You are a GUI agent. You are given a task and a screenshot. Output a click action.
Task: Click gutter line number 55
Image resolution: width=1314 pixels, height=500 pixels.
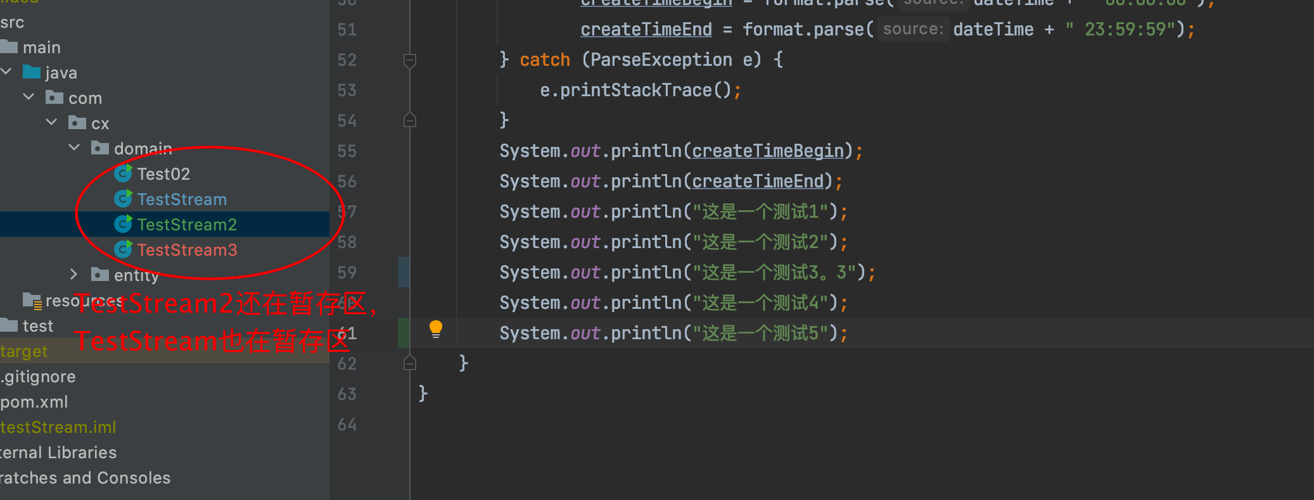point(347,151)
